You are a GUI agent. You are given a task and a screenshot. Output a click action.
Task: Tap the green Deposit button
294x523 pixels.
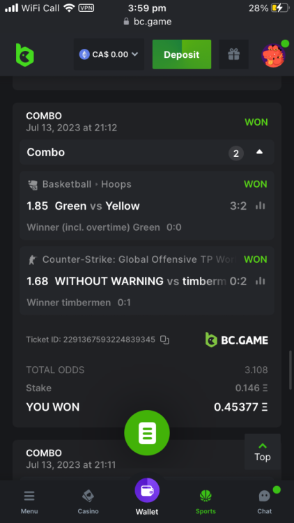coord(182,54)
